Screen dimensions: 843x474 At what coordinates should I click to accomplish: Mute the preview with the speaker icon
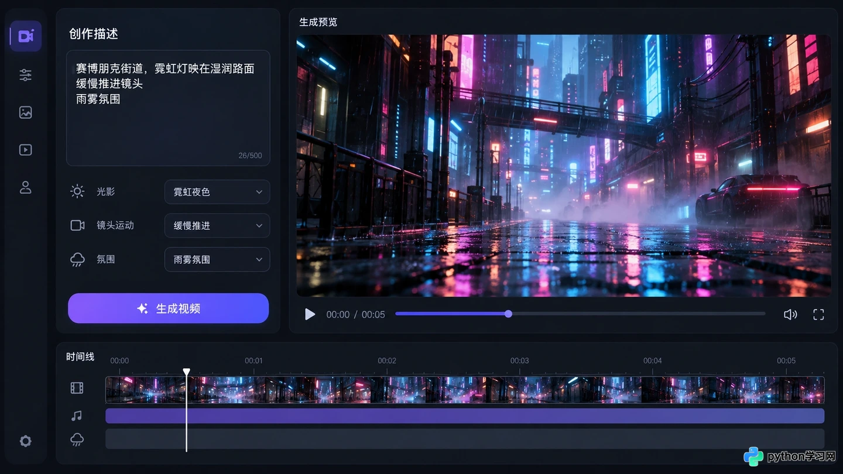[x=790, y=315]
